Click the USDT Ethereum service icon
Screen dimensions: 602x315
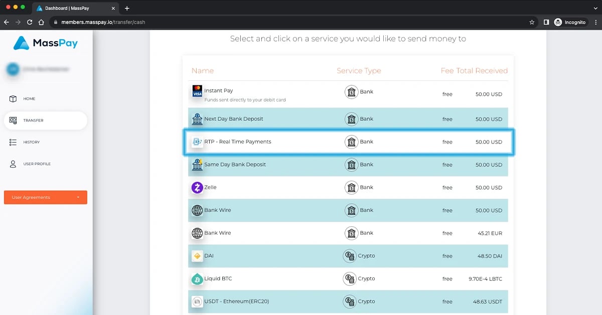point(198,301)
